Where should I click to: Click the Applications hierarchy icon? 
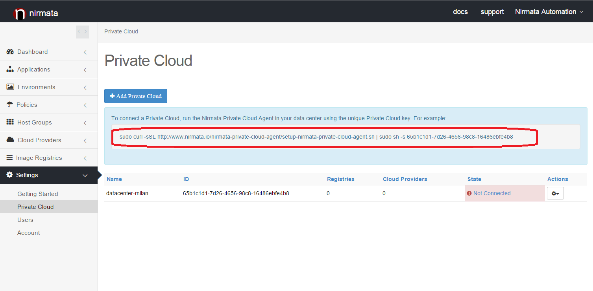tap(10, 69)
